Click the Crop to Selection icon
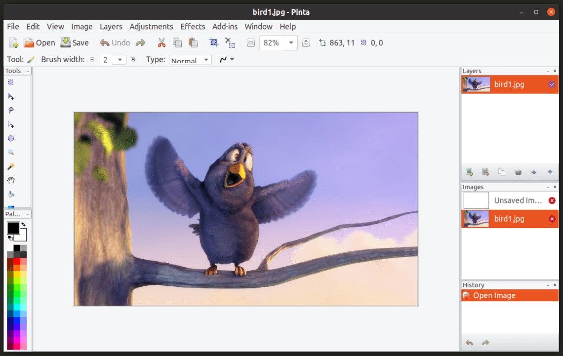 coord(214,43)
